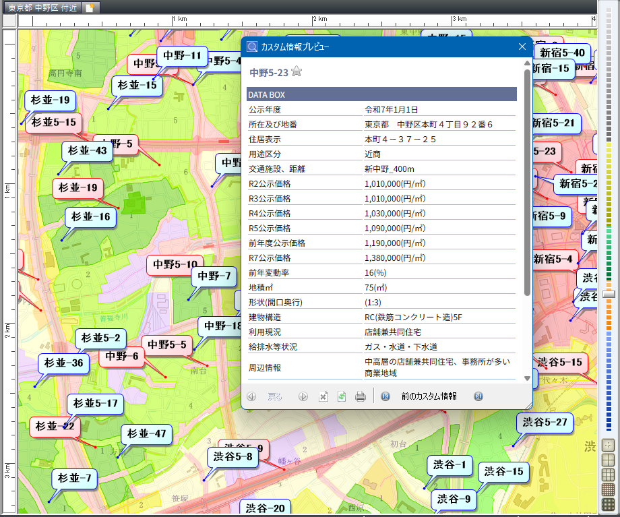Select the crosshair grid button on right bar
Viewport: 620px width, 517px height.
(608, 445)
